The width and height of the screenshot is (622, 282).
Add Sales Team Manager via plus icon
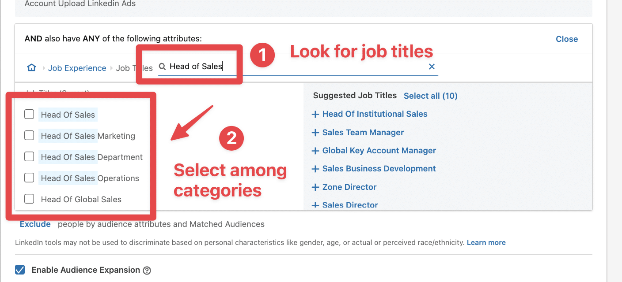[x=315, y=133]
